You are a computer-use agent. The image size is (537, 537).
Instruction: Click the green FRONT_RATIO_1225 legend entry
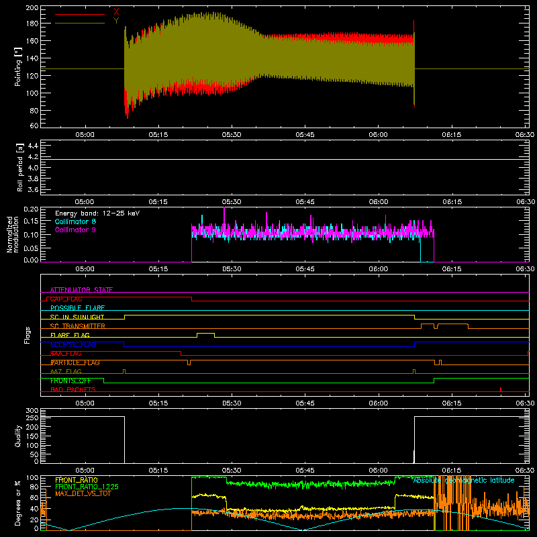point(87,487)
